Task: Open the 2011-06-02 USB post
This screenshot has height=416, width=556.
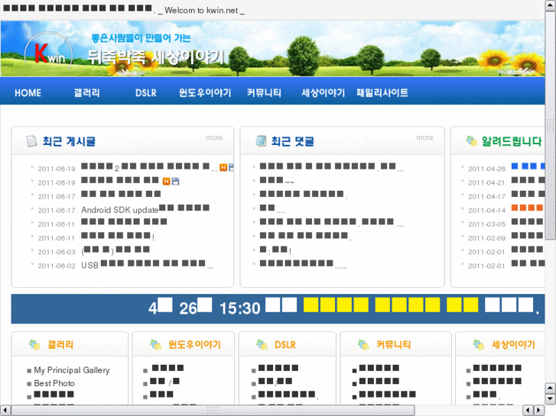Action: 147,265
